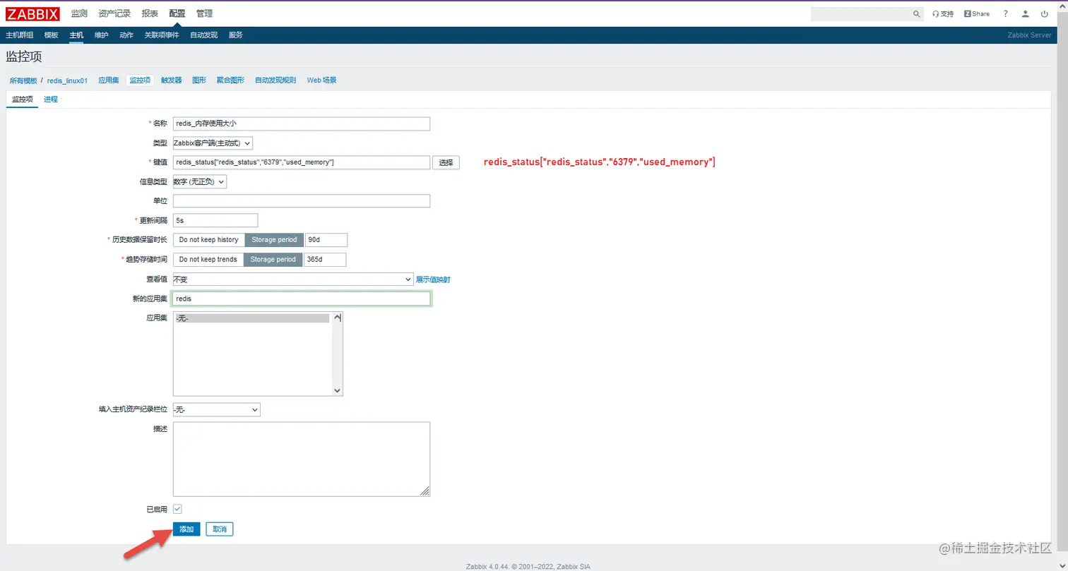Select Do not keep history option
This screenshot has height=571, width=1068.
click(x=209, y=240)
